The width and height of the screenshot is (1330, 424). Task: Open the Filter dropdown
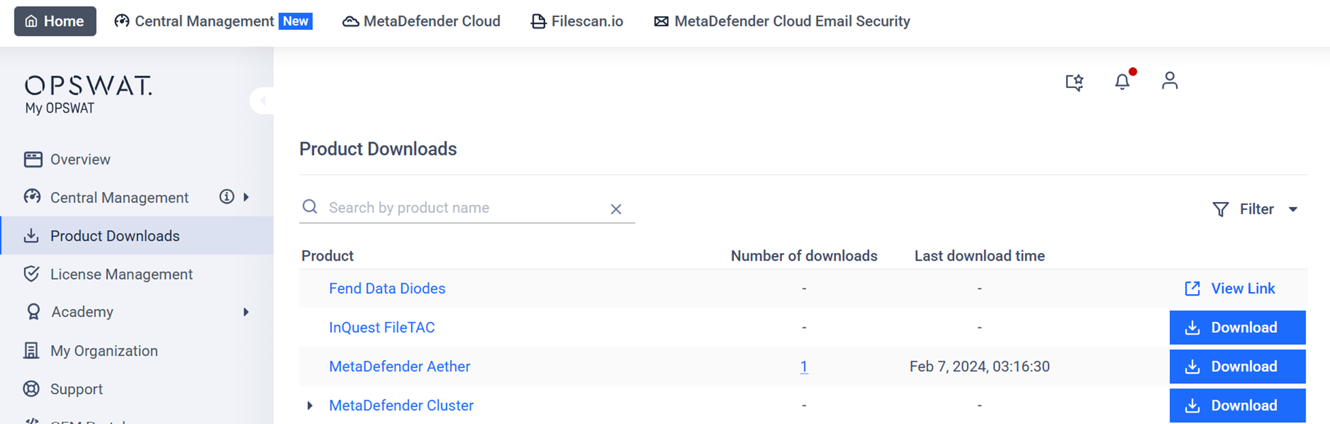1255,209
